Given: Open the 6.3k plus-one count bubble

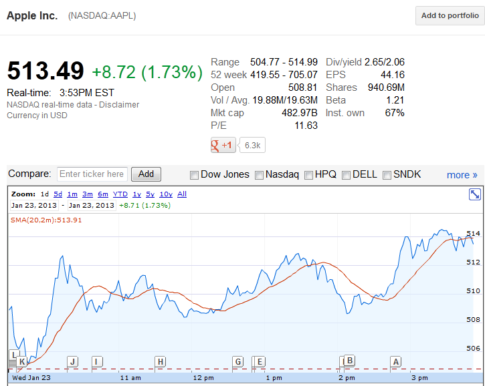Looking at the screenshot, I should pos(252,145).
